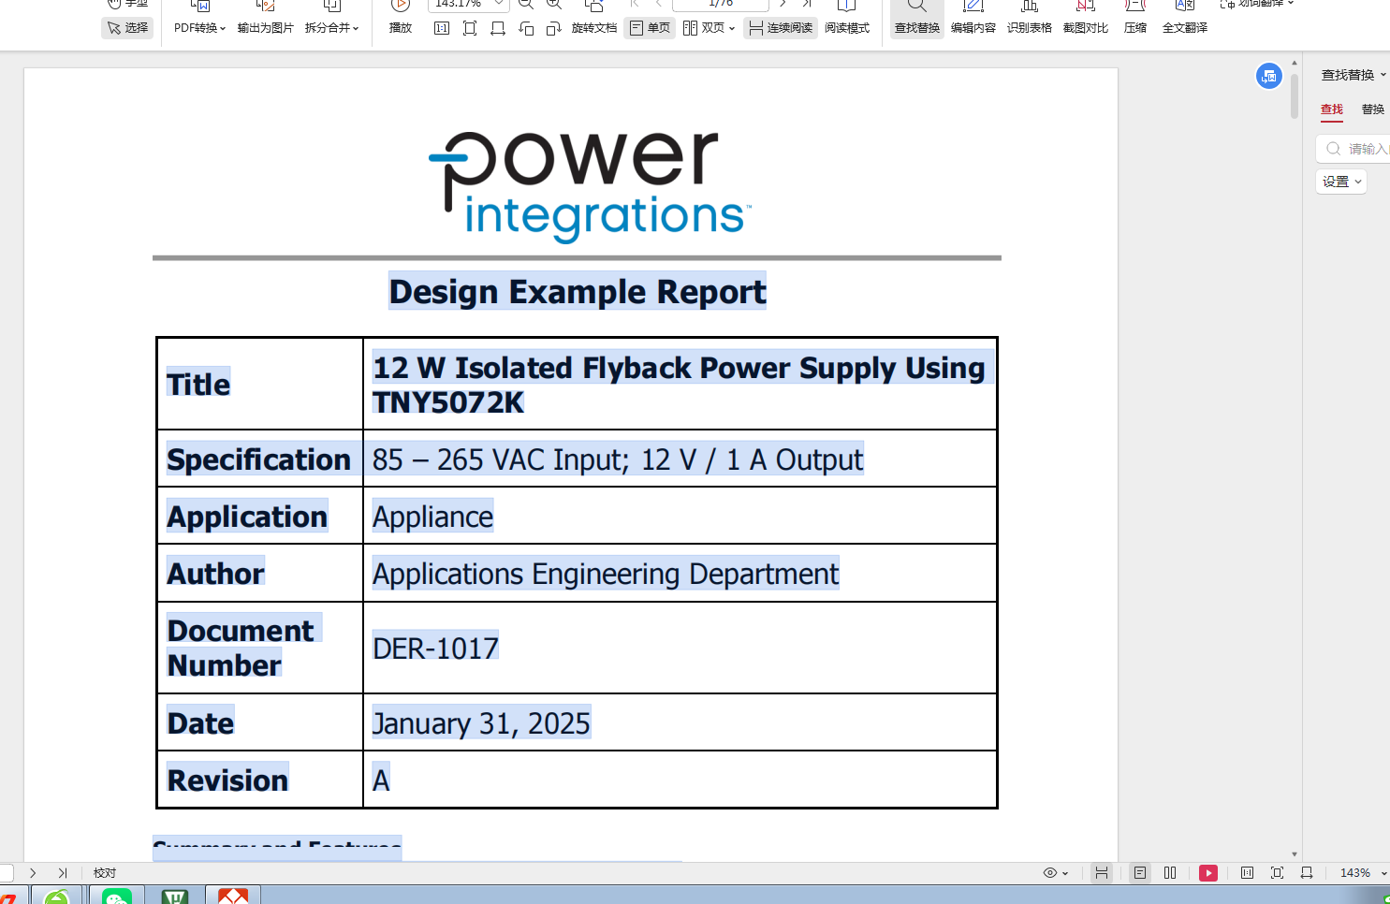This screenshot has width=1390, height=904.
Task: Toggle single page icon in status bar
Action: click(1140, 873)
